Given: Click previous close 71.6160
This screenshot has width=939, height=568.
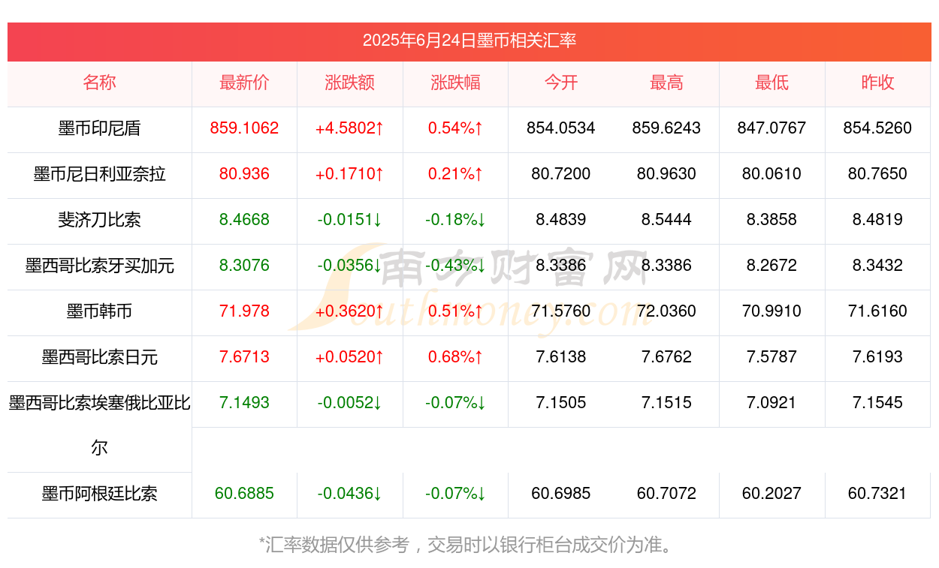Looking at the screenshot, I should click(877, 311).
